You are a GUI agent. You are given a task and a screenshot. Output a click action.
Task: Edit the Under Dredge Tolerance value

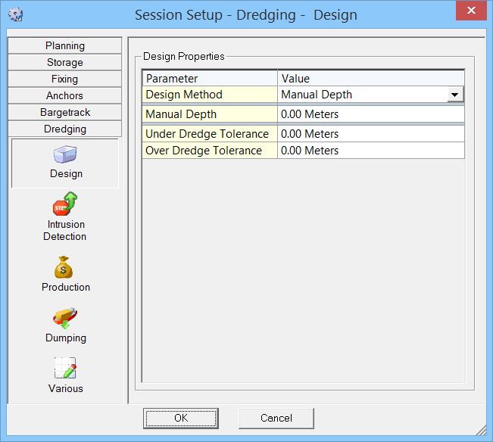click(x=370, y=134)
